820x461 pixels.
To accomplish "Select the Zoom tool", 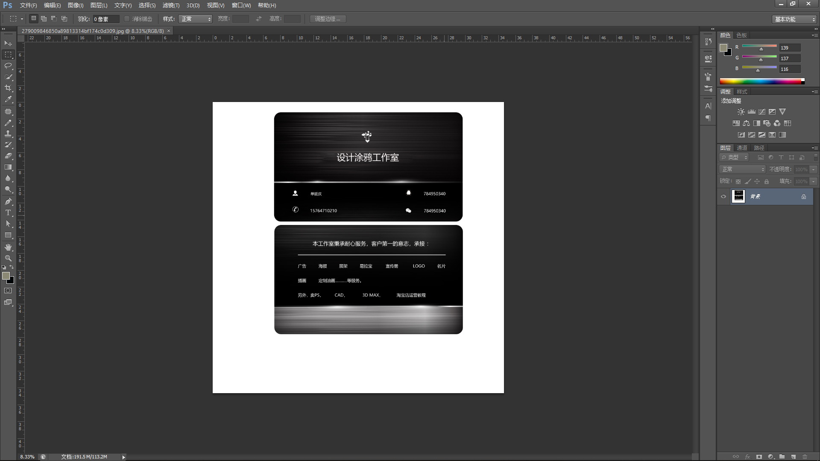I will click(8, 258).
